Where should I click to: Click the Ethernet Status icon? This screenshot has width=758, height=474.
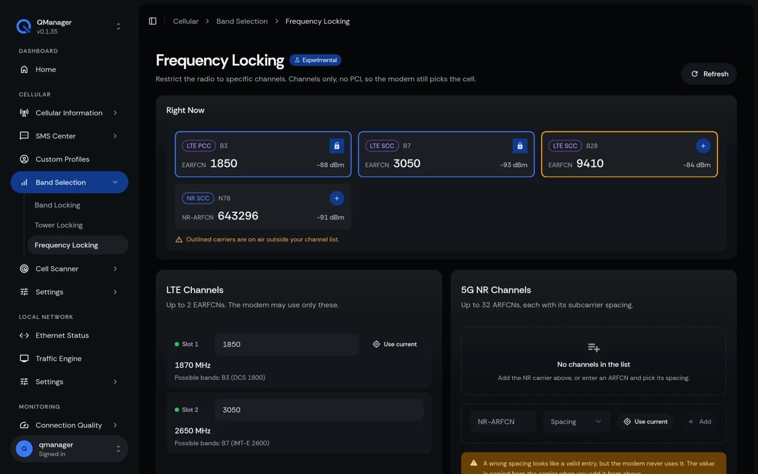click(x=24, y=336)
